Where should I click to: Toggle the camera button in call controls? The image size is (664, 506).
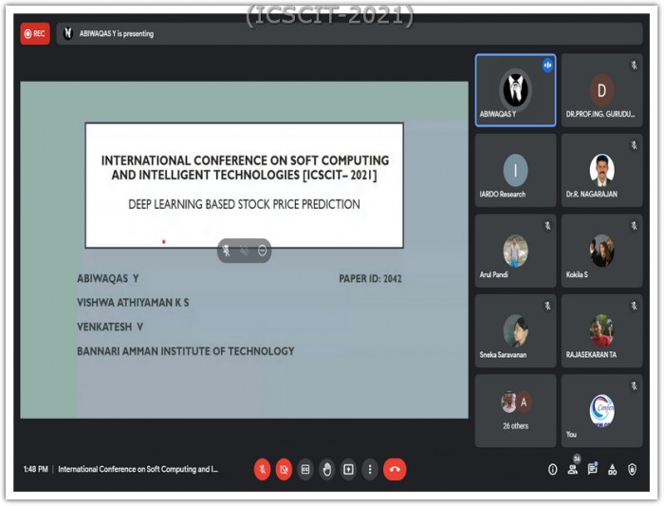[284, 469]
